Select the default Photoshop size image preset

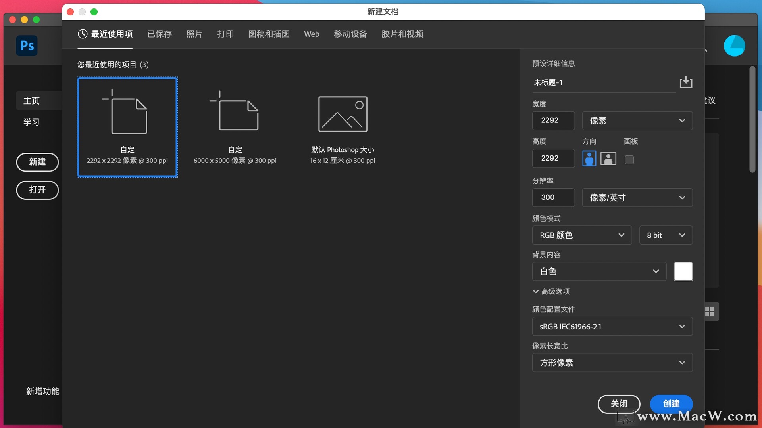pos(343,127)
